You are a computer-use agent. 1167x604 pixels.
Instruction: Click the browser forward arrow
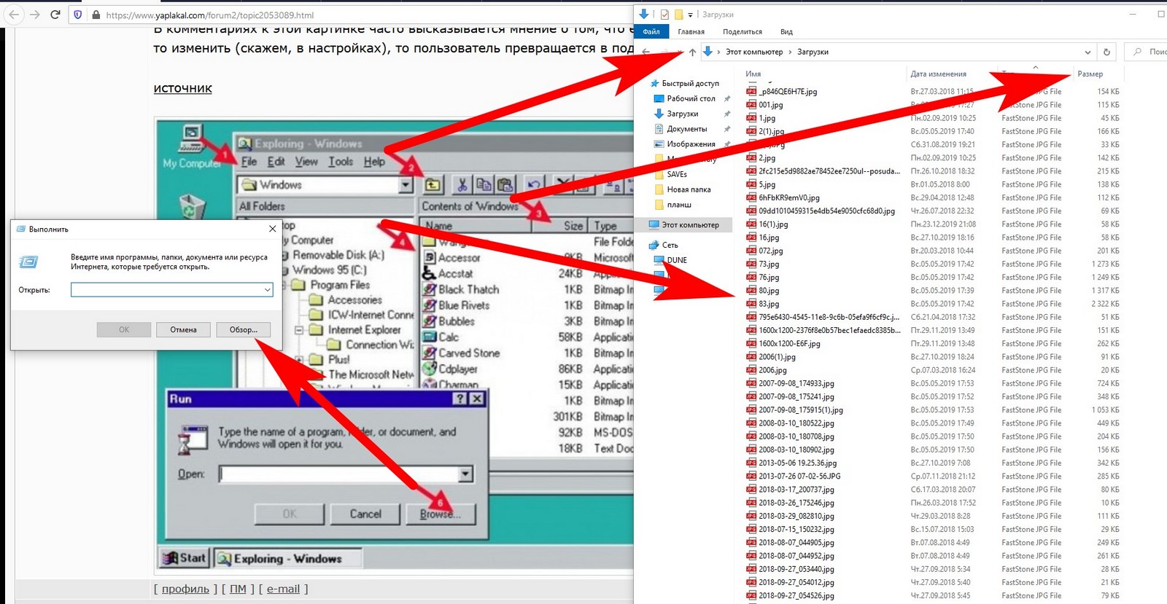coord(34,14)
